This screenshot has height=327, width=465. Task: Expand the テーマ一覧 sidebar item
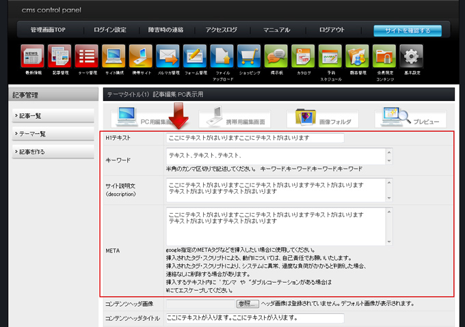pos(53,134)
